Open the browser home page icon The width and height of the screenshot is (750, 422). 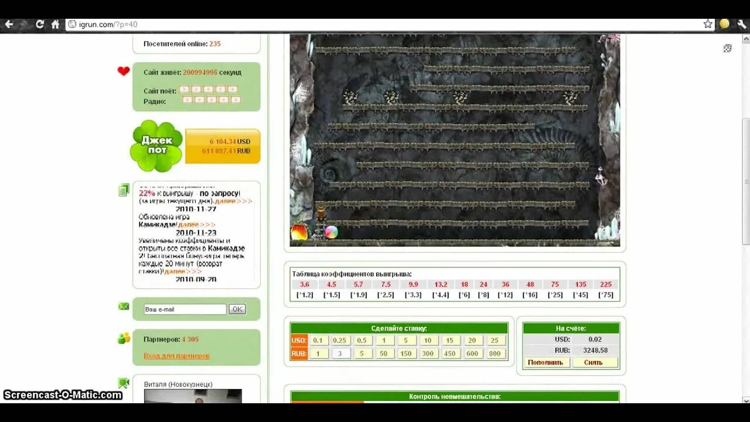point(56,24)
